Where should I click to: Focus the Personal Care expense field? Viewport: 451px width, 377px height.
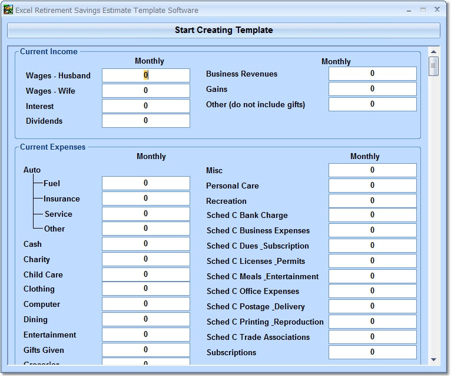[x=373, y=186]
